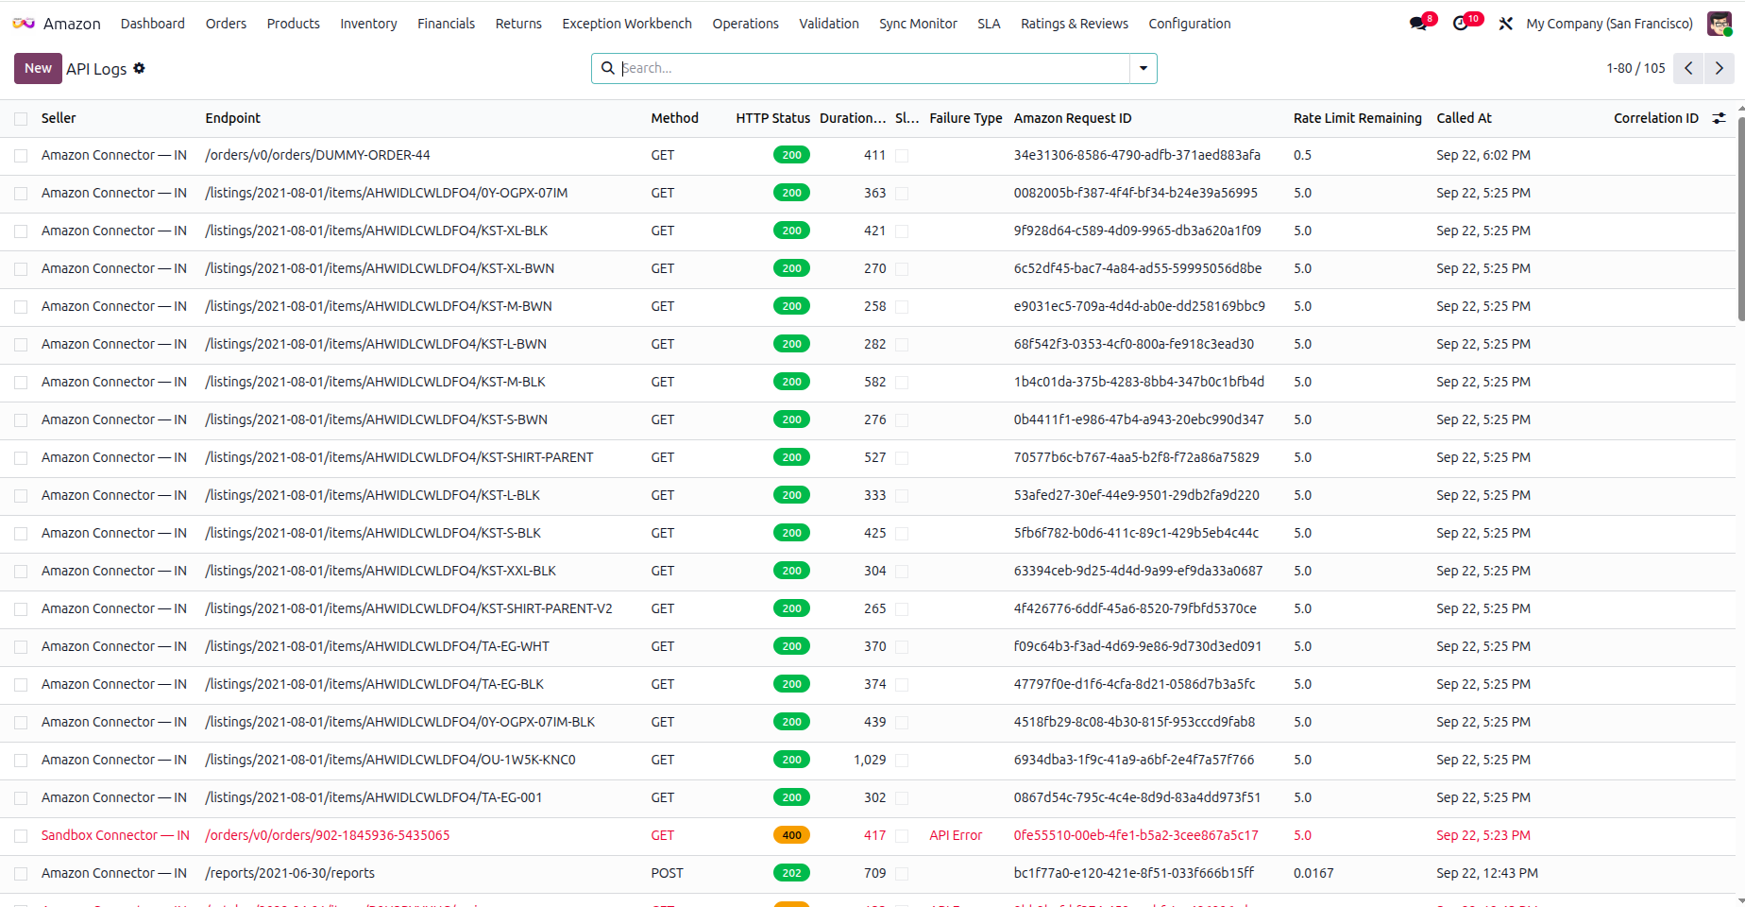The height and width of the screenshot is (907, 1745).
Task: Click the Failure Type column header
Action: pos(965,118)
